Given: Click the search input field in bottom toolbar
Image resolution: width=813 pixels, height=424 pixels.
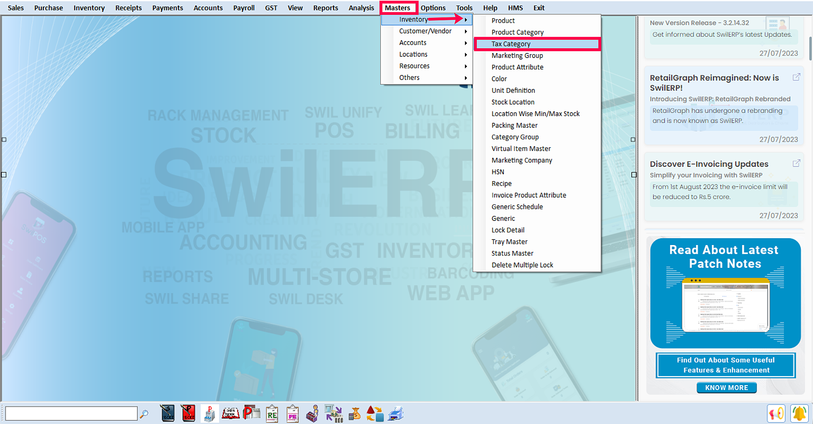Looking at the screenshot, I should (71, 413).
